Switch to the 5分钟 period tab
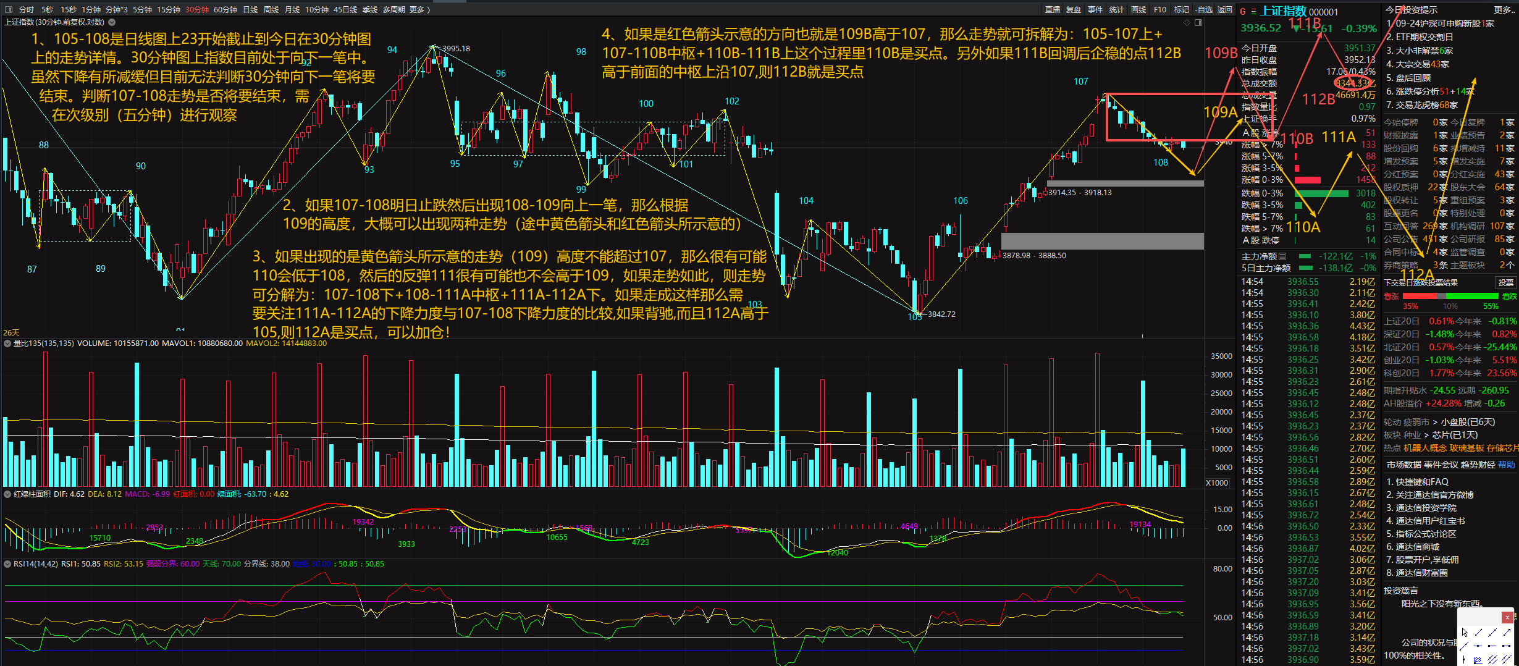Screen dimensions: 1519x666 tap(142, 9)
